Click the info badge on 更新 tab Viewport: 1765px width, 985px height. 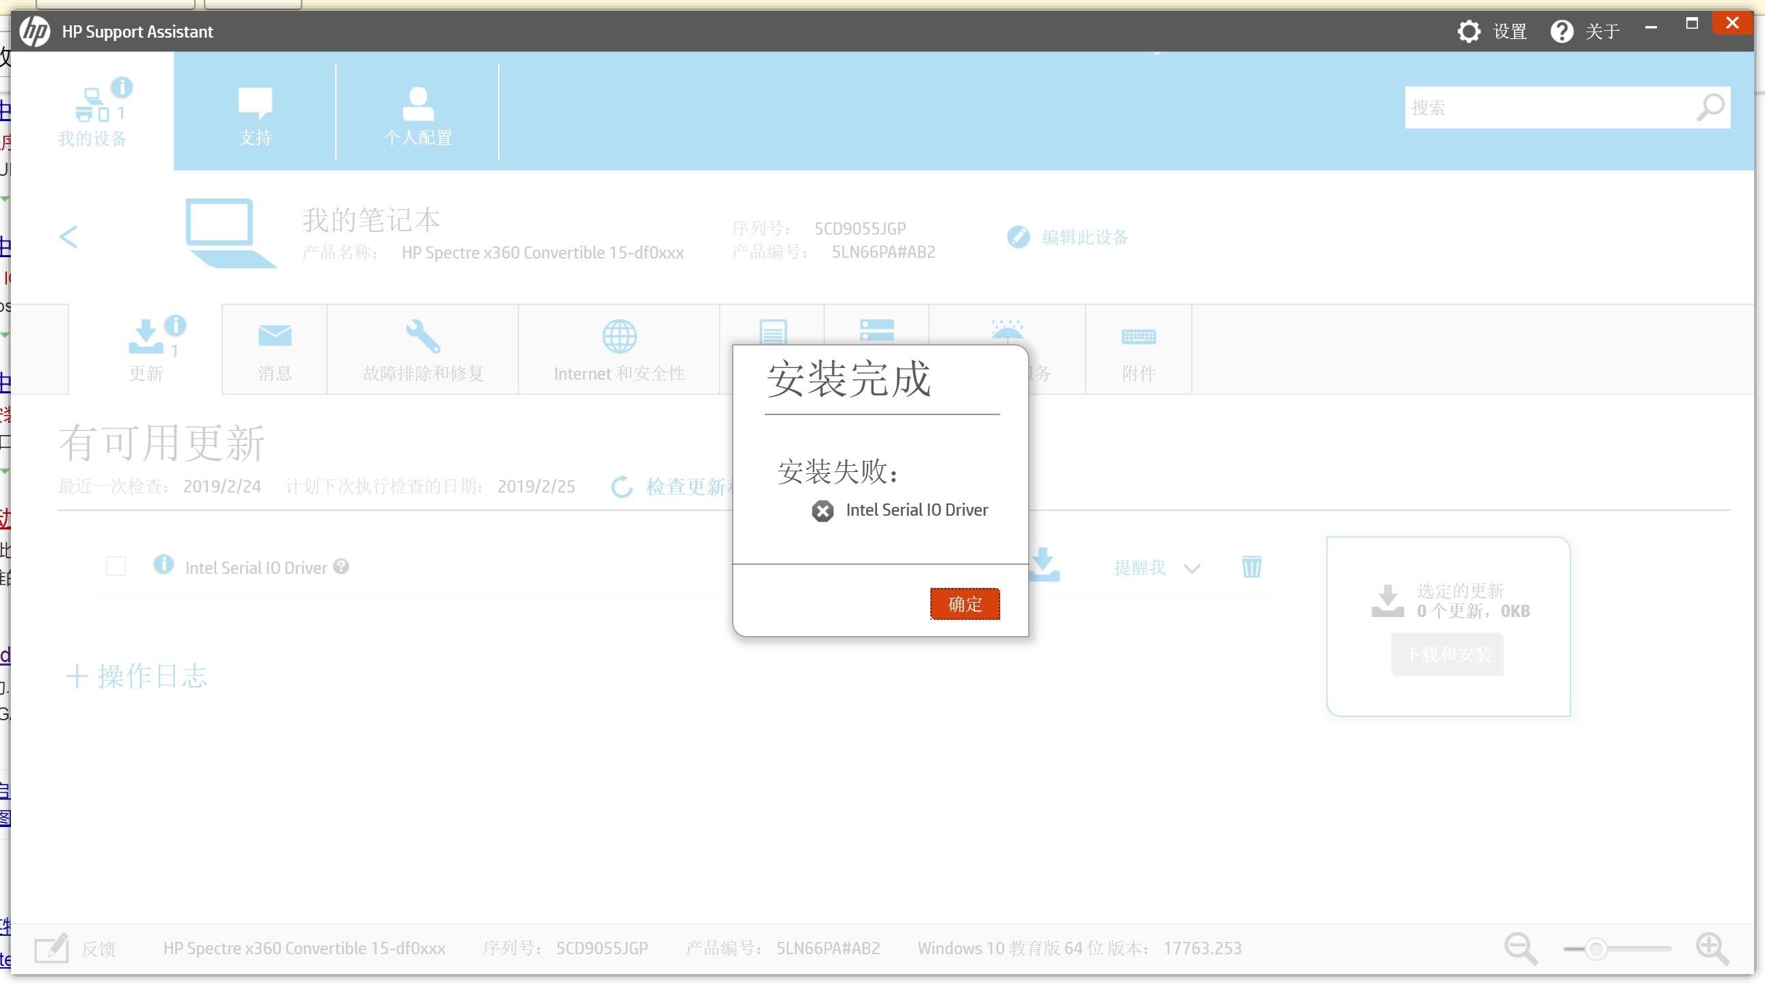click(175, 326)
